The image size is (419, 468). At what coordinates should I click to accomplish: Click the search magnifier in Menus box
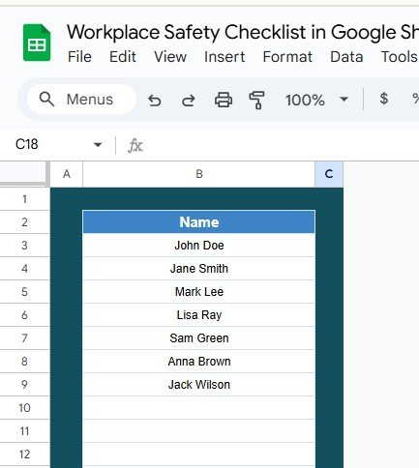(x=46, y=99)
